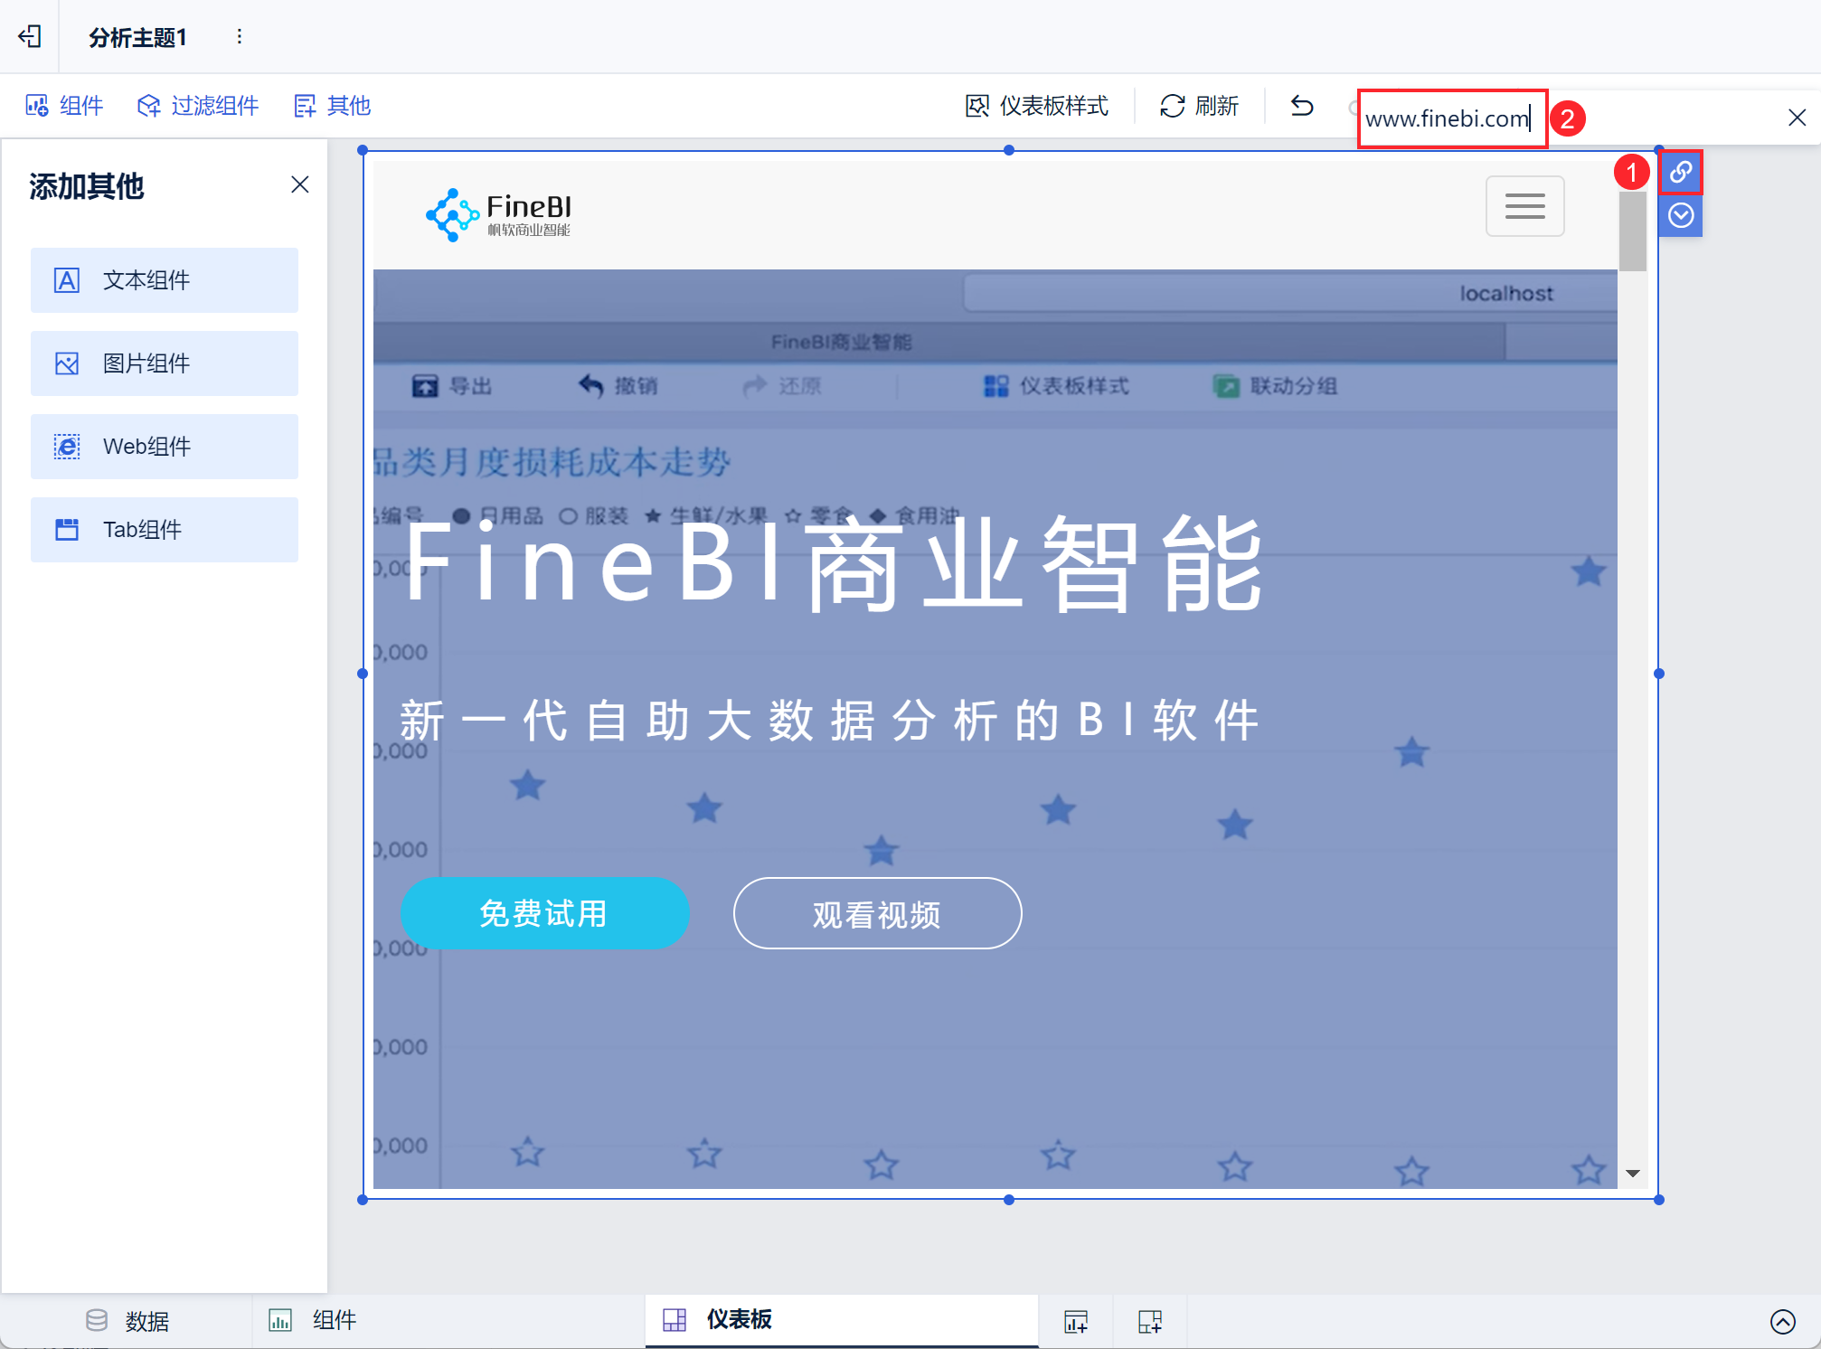Close the 添加其他 panel

coord(300,184)
